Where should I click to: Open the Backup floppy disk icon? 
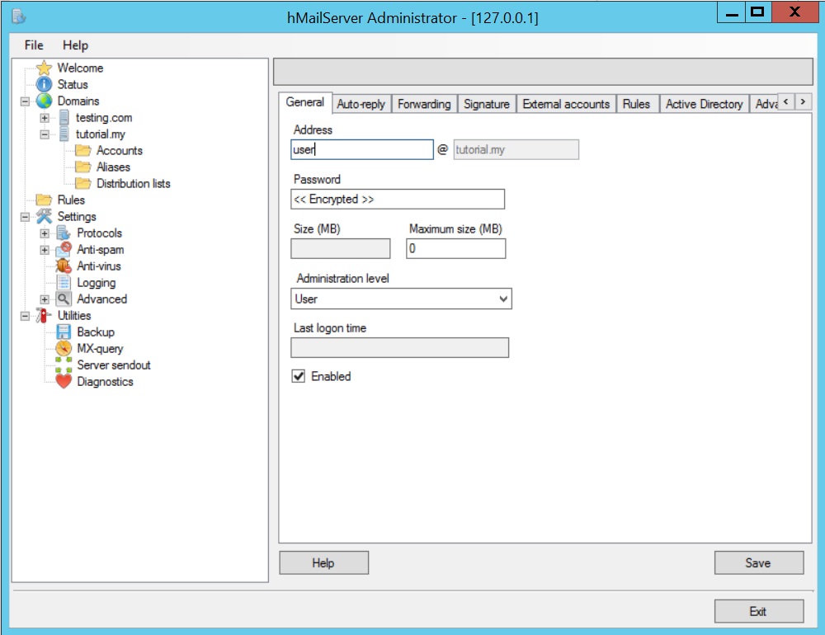pos(64,332)
